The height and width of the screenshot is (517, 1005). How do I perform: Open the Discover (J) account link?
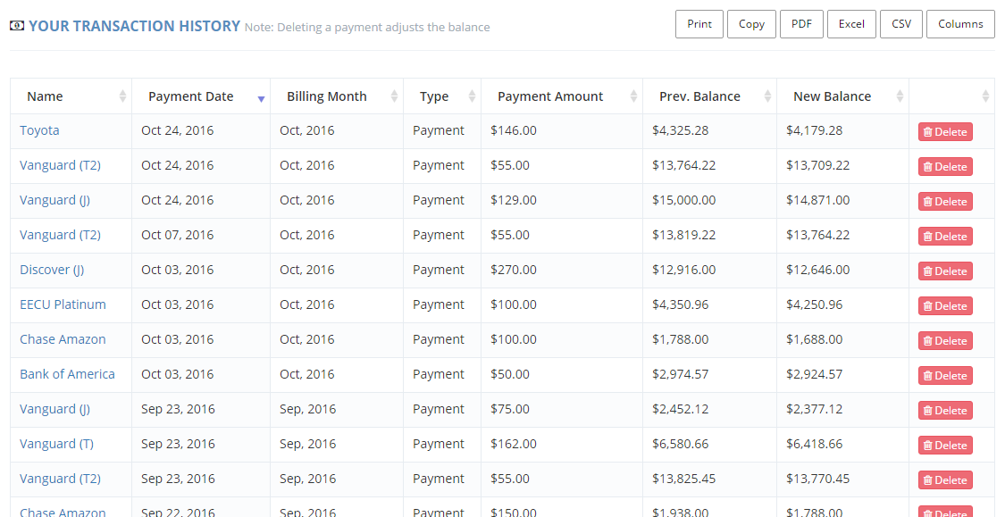point(52,270)
